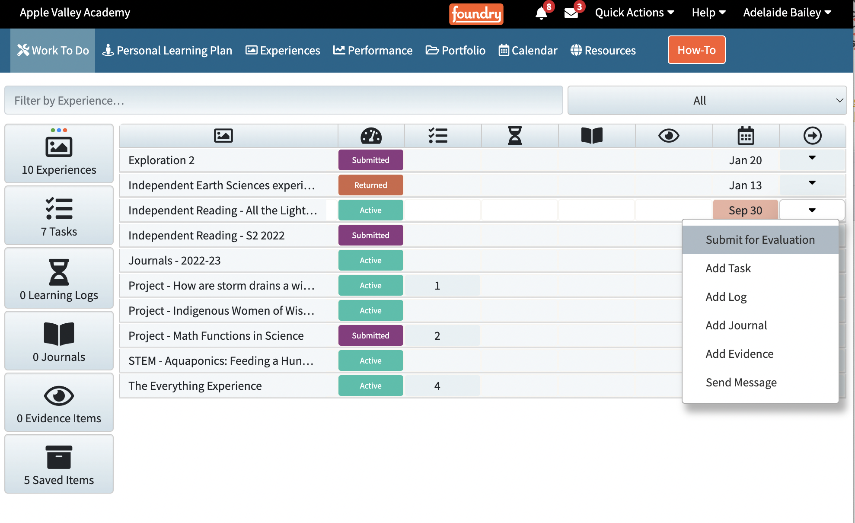The image size is (855, 523).
Task: Expand the Quick Actions dropdown
Action: click(634, 13)
